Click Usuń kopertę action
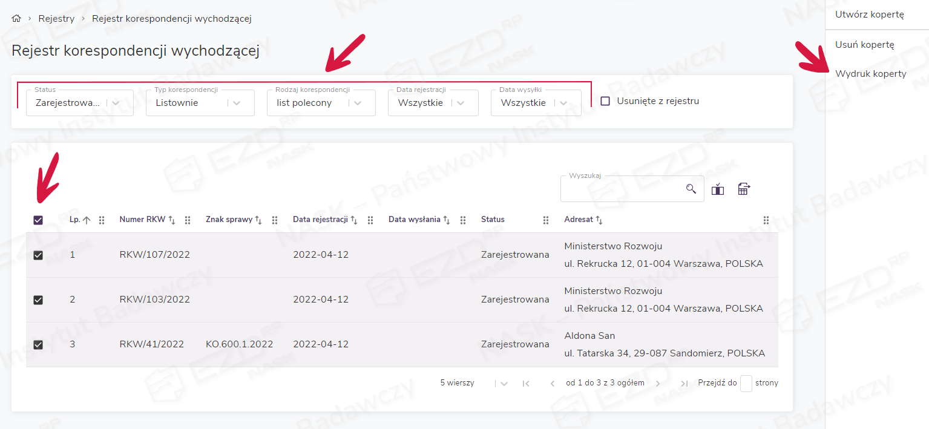The image size is (929, 429). [864, 45]
